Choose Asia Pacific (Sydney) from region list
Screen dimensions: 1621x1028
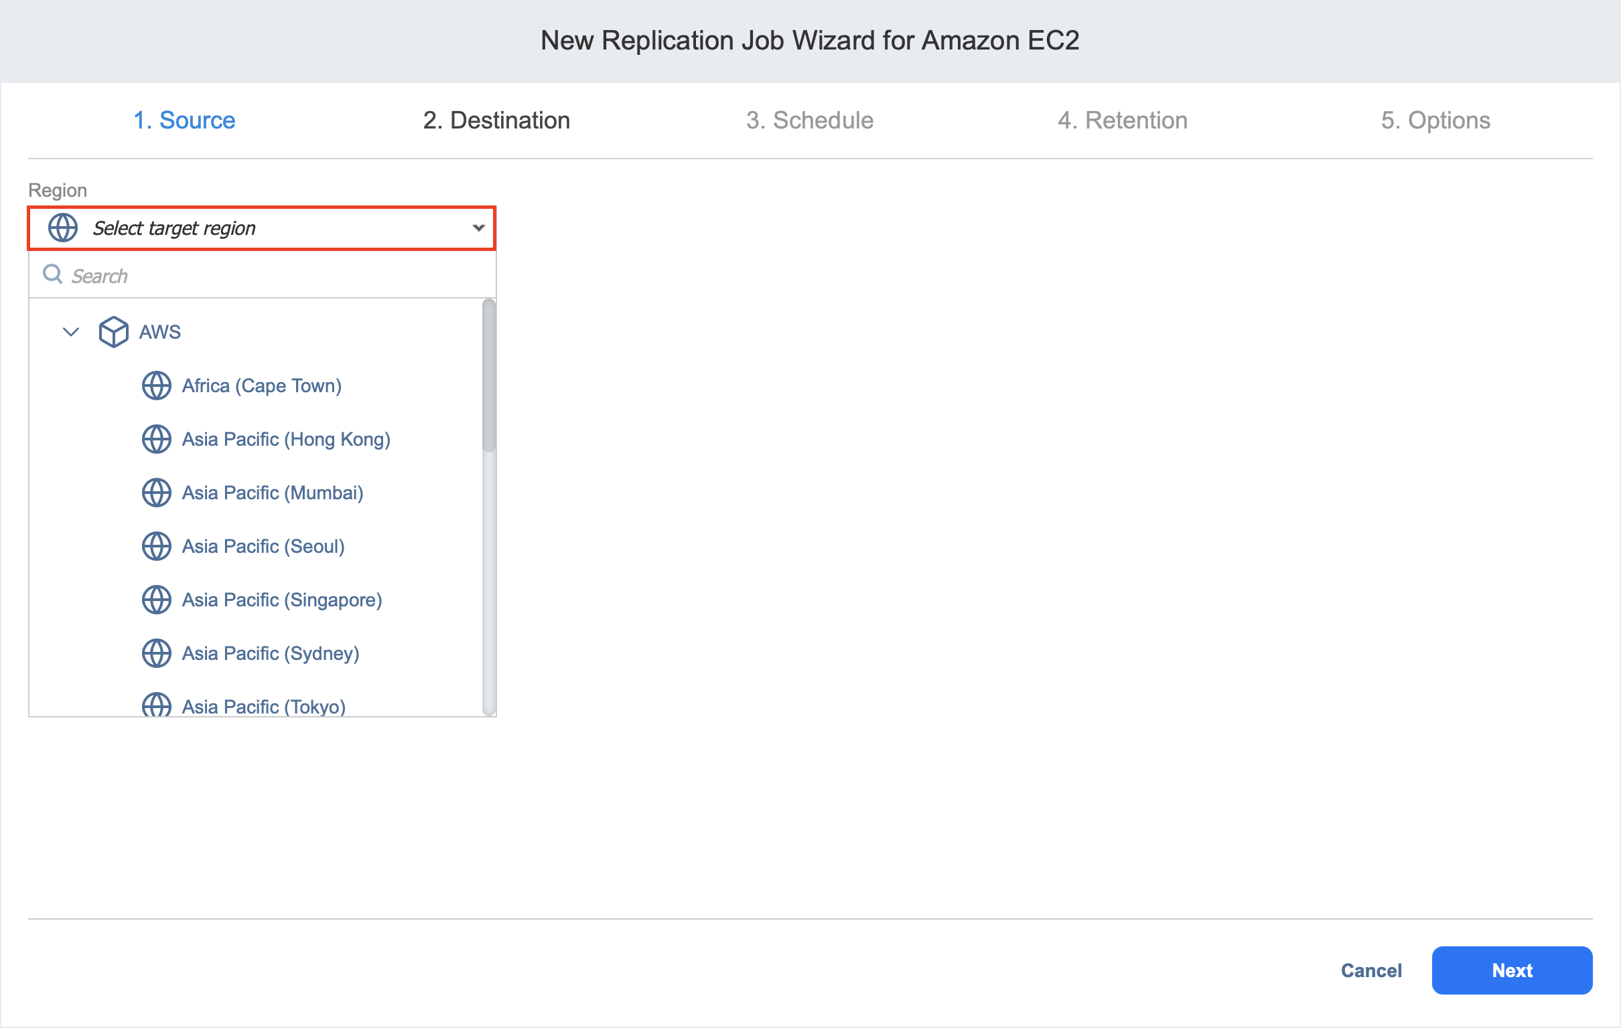(x=270, y=653)
